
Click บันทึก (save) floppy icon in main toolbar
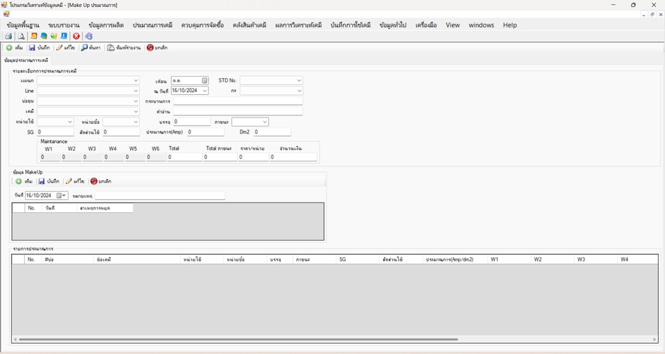pos(32,48)
